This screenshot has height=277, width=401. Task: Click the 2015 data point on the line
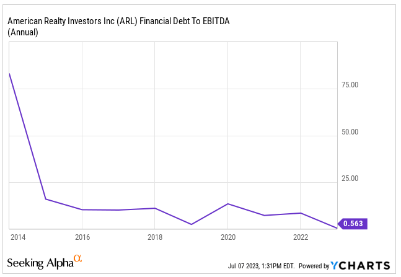45,199
